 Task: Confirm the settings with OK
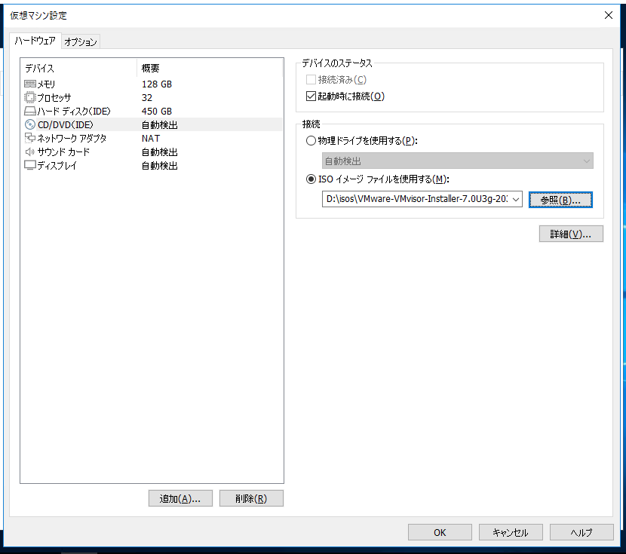(x=440, y=532)
